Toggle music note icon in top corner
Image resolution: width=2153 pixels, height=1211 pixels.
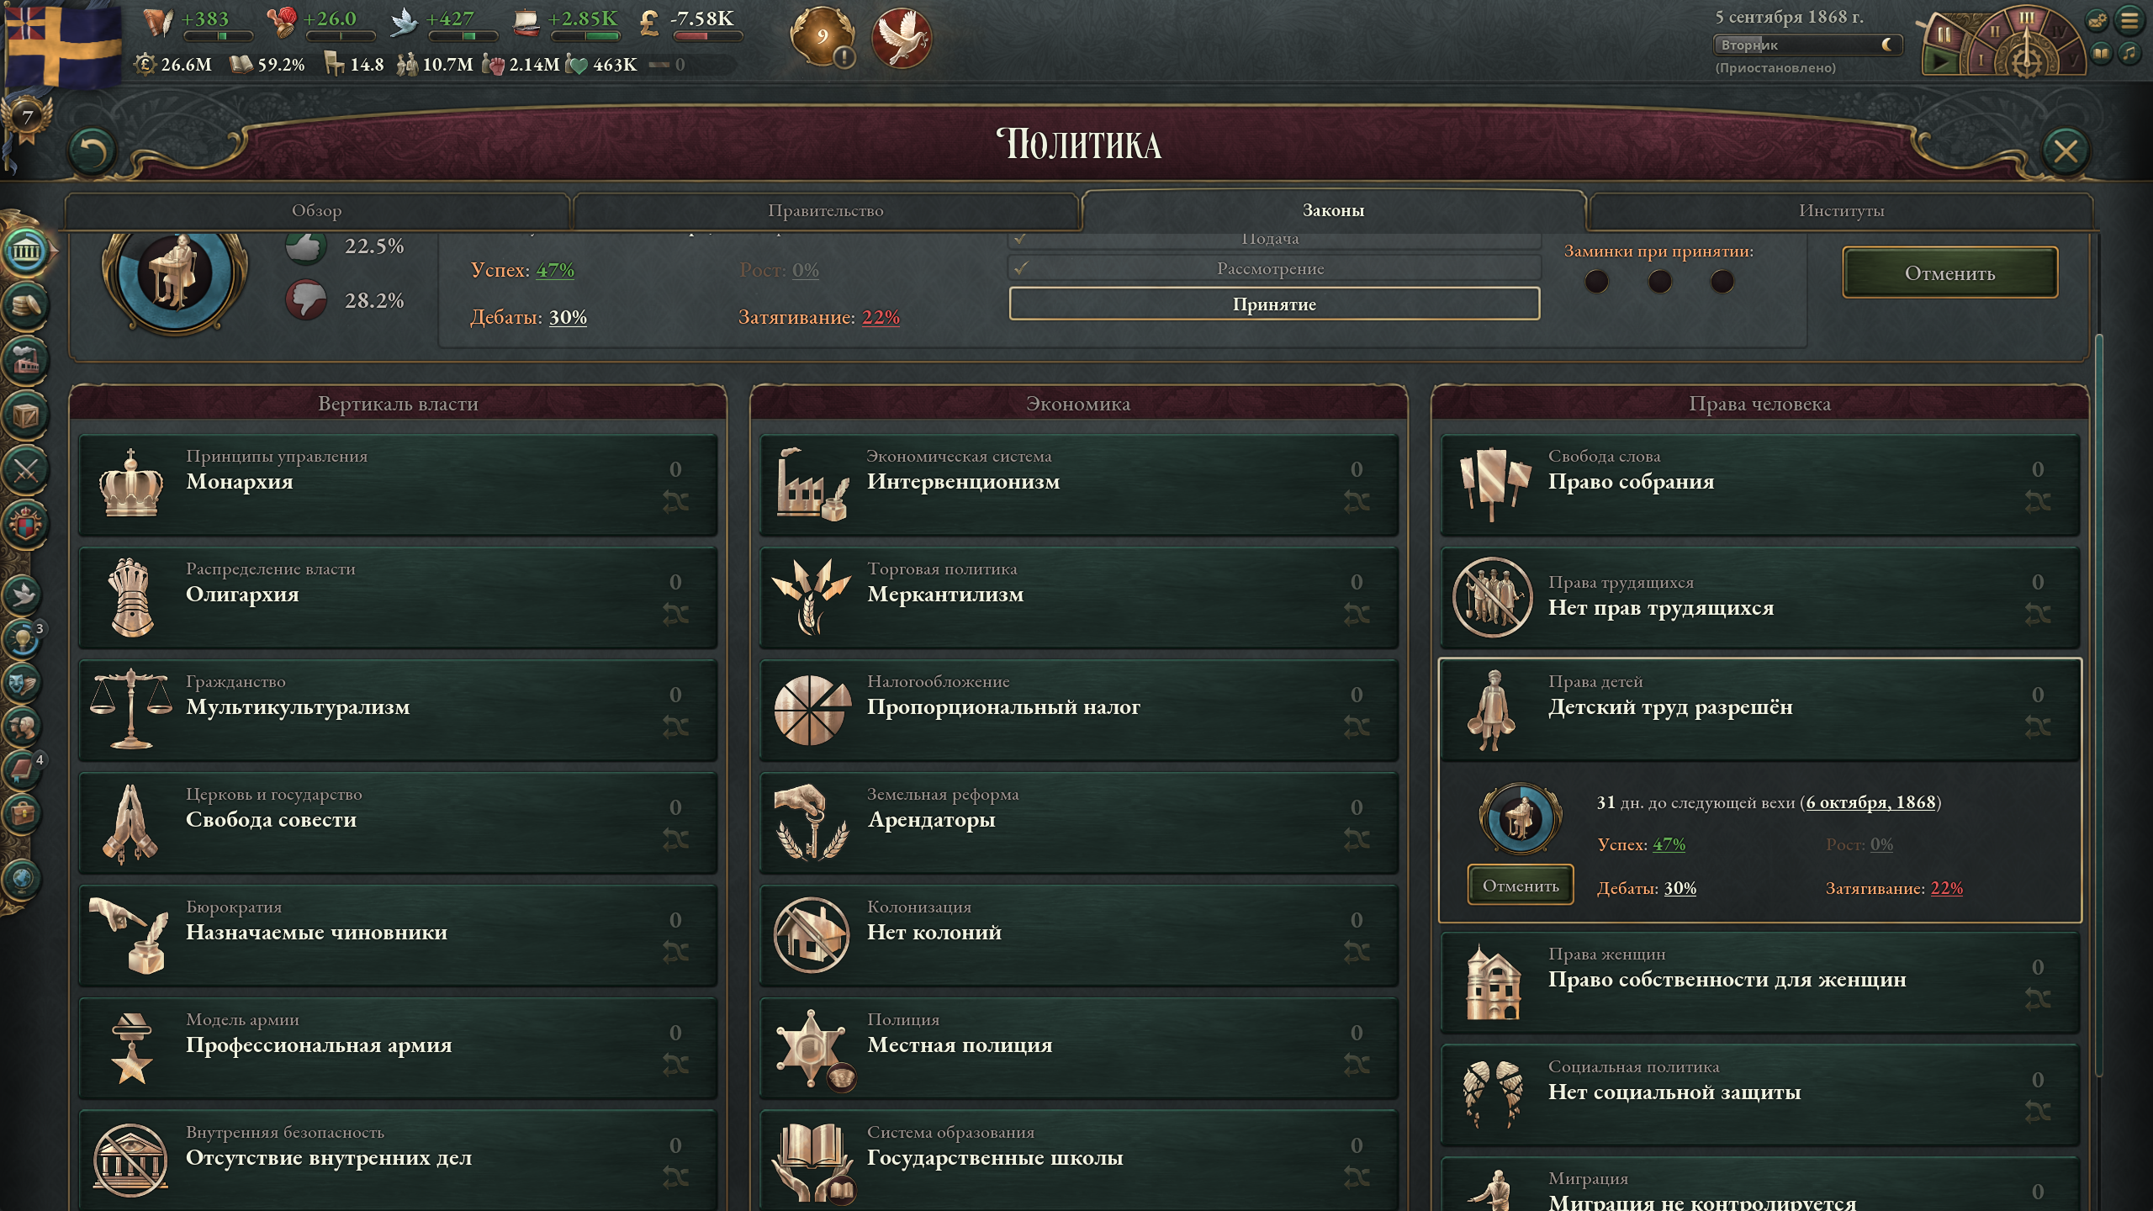click(2129, 54)
